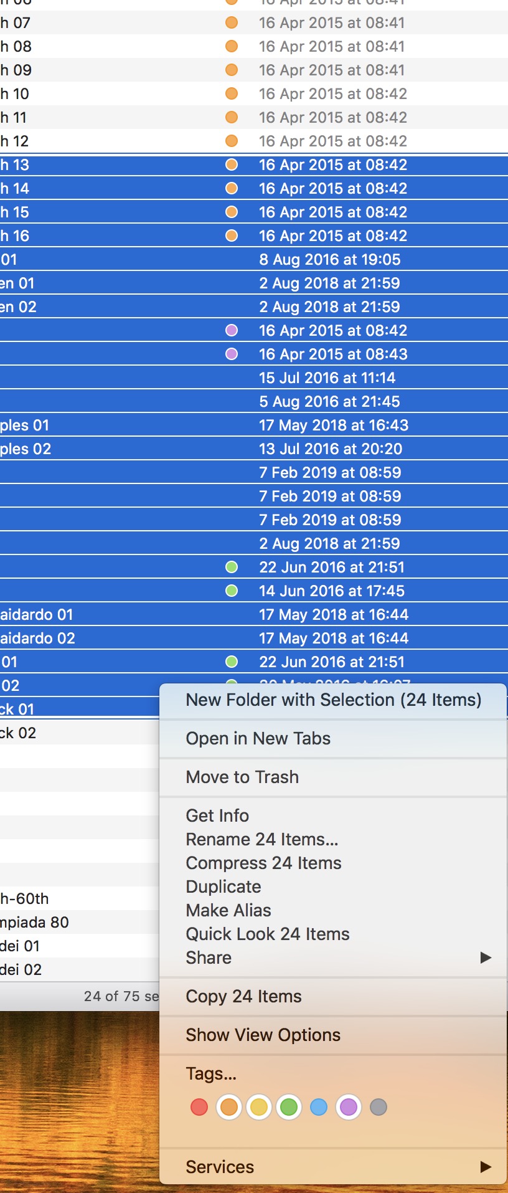Select Show View Options

tap(263, 1035)
